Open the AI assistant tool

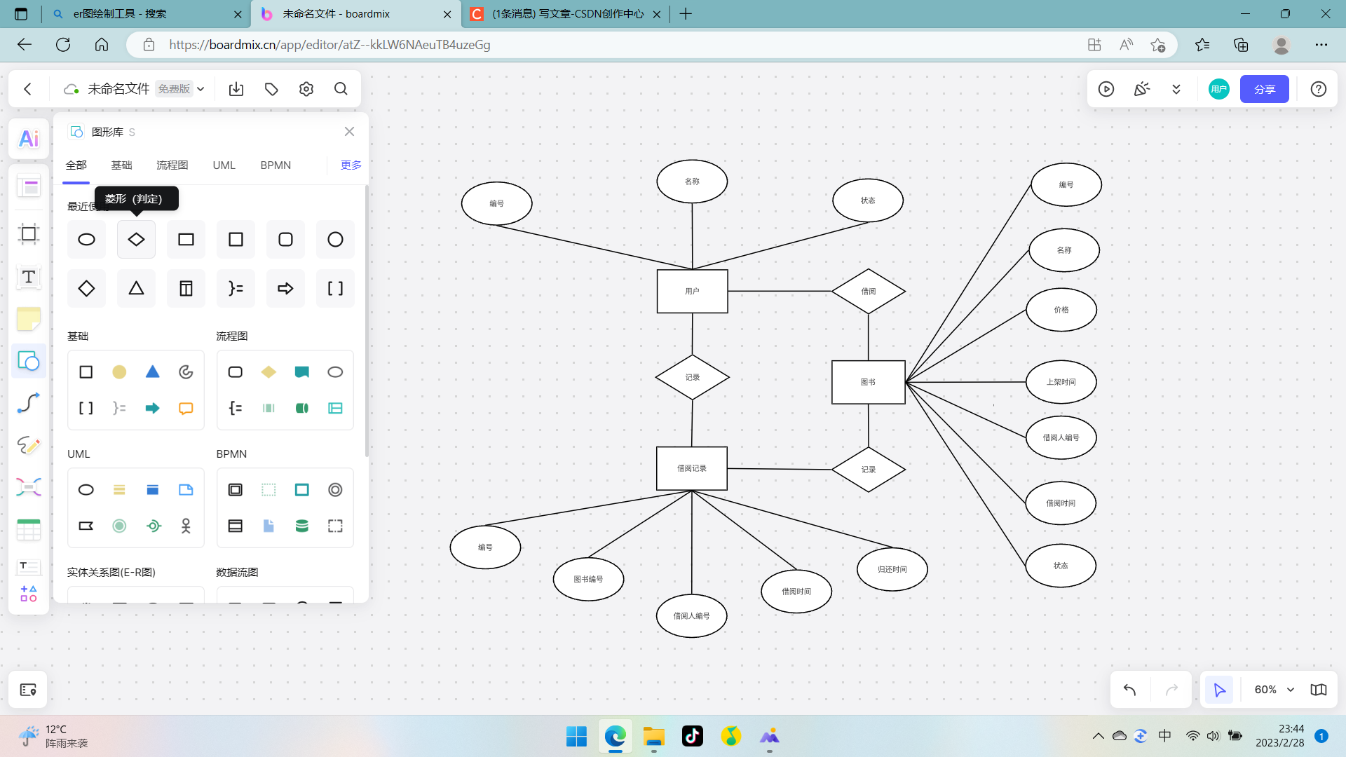point(29,138)
